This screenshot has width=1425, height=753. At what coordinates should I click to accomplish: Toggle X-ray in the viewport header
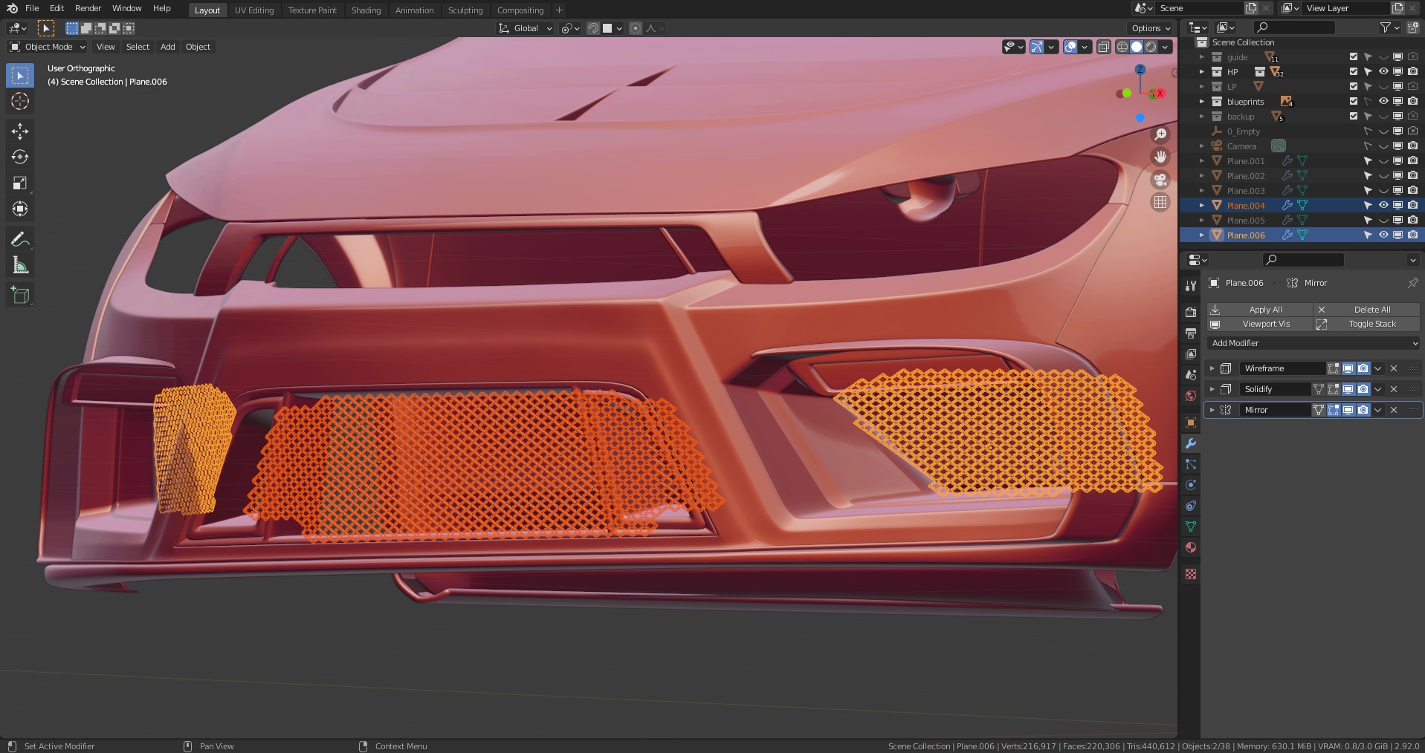tap(1104, 47)
